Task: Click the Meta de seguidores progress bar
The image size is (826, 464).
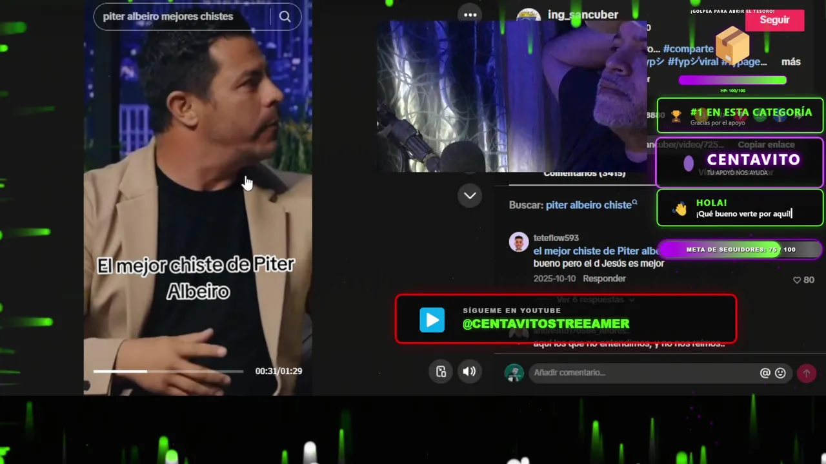Action: point(740,249)
